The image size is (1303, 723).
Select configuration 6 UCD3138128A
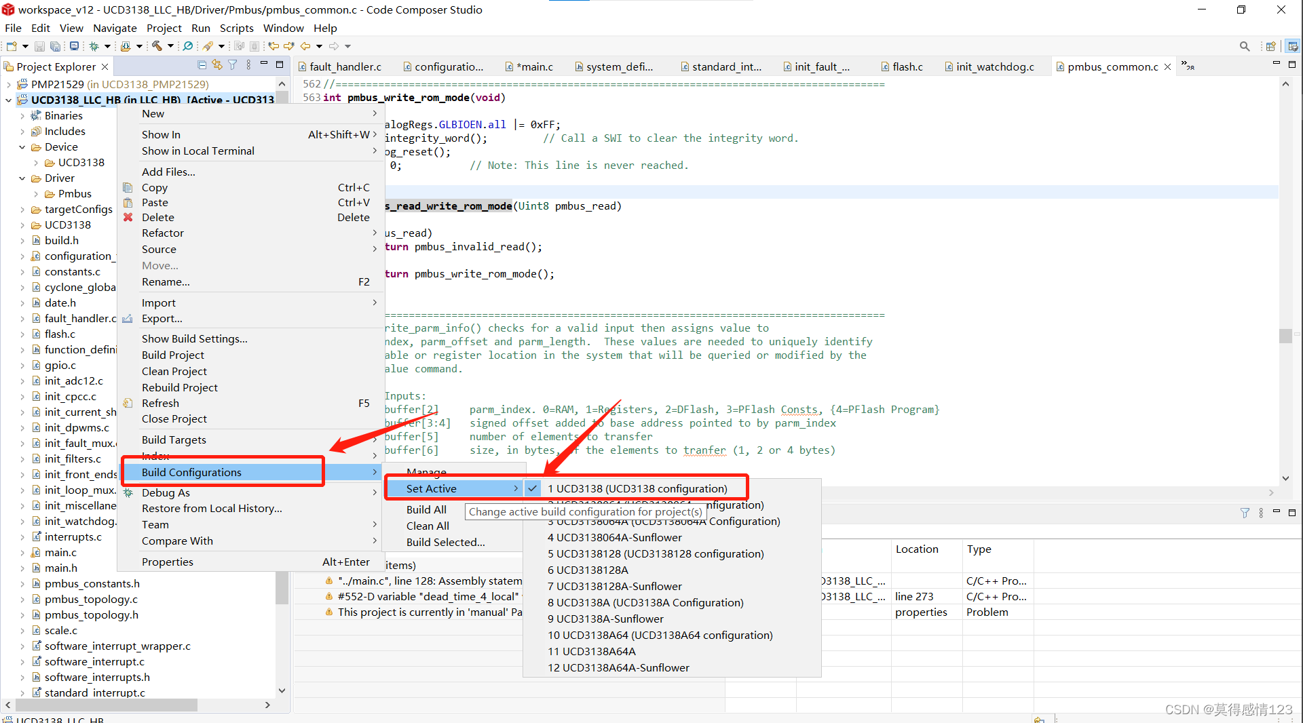click(x=588, y=570)
